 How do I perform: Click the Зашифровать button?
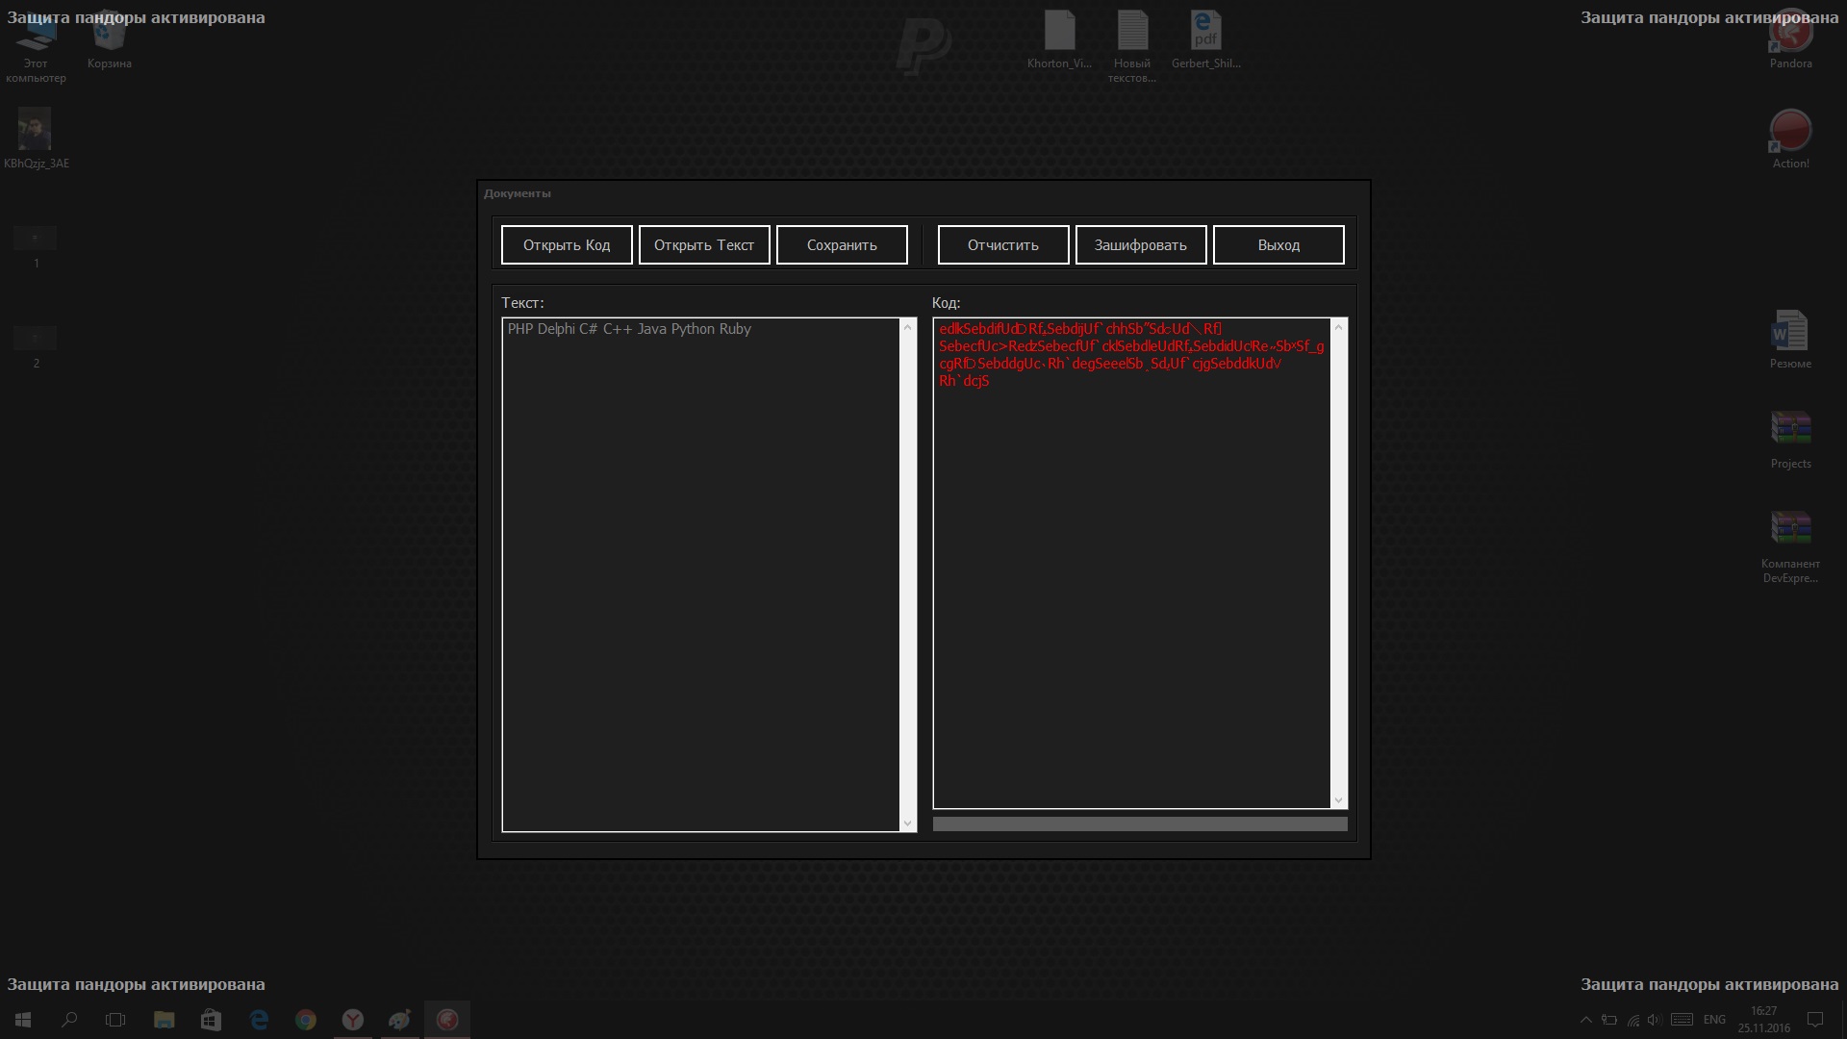1140,244
